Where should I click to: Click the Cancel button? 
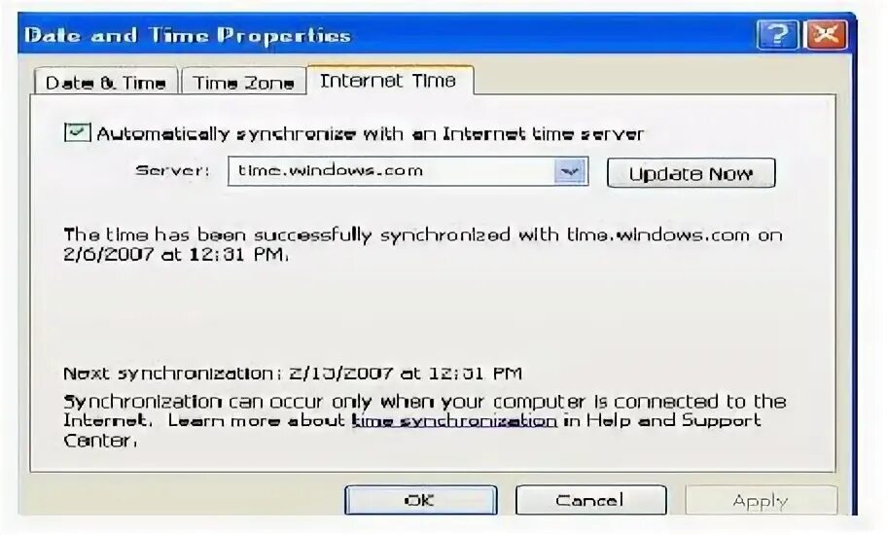(x=590, y=500)
